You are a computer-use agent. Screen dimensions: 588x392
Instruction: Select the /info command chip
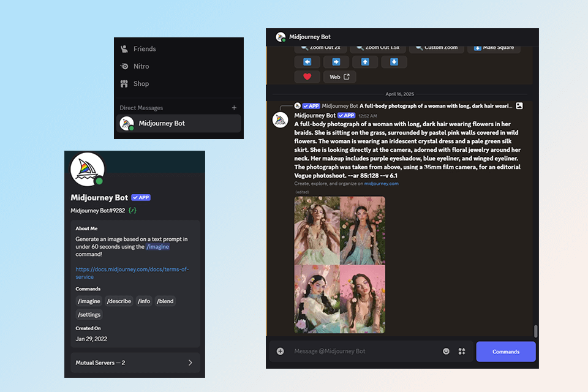[x=144, y=301]
